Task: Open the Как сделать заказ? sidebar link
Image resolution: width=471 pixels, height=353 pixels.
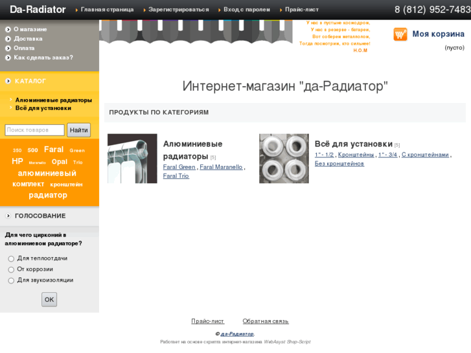Action: tap(43, 58)
